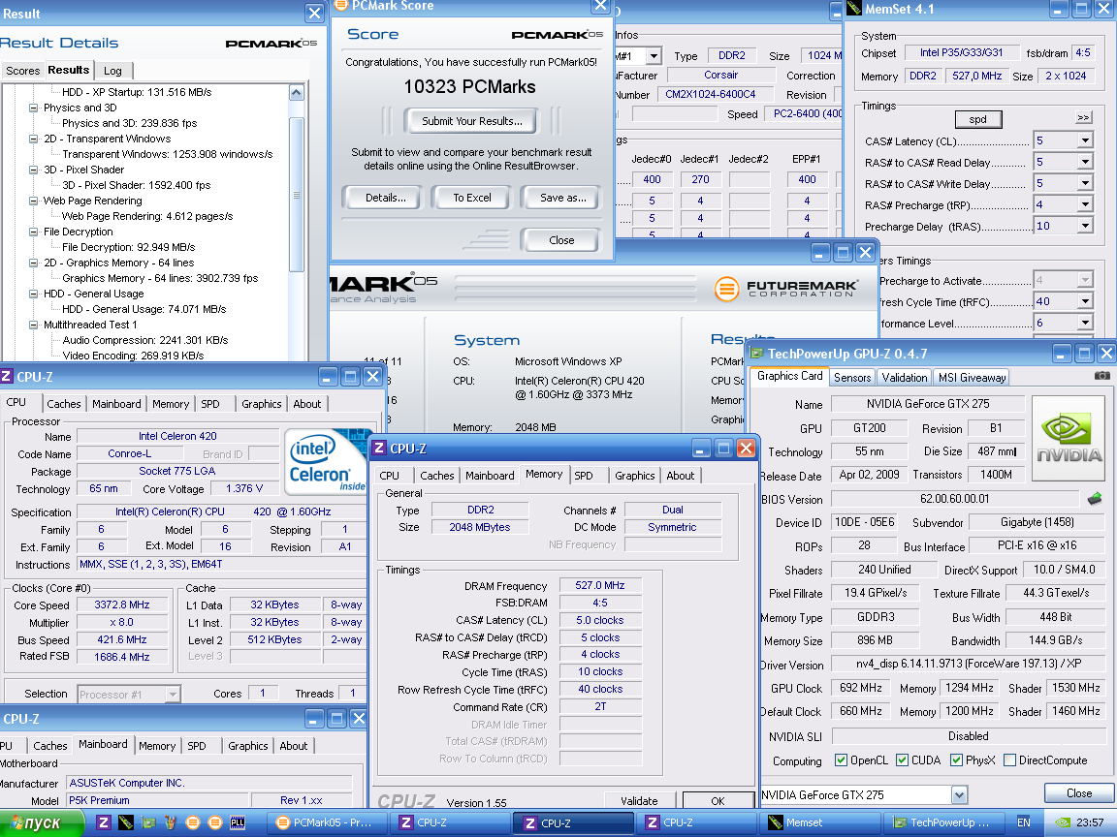Open the MSI Giveaway tab in GPU-Z
The height and width of the screenshot is (837, 1117).
pos(972,377)
